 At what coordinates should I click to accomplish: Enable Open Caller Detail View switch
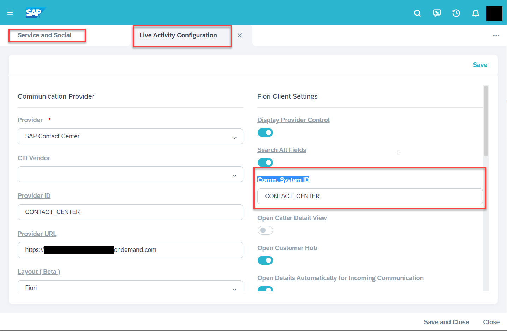point(265,230)
